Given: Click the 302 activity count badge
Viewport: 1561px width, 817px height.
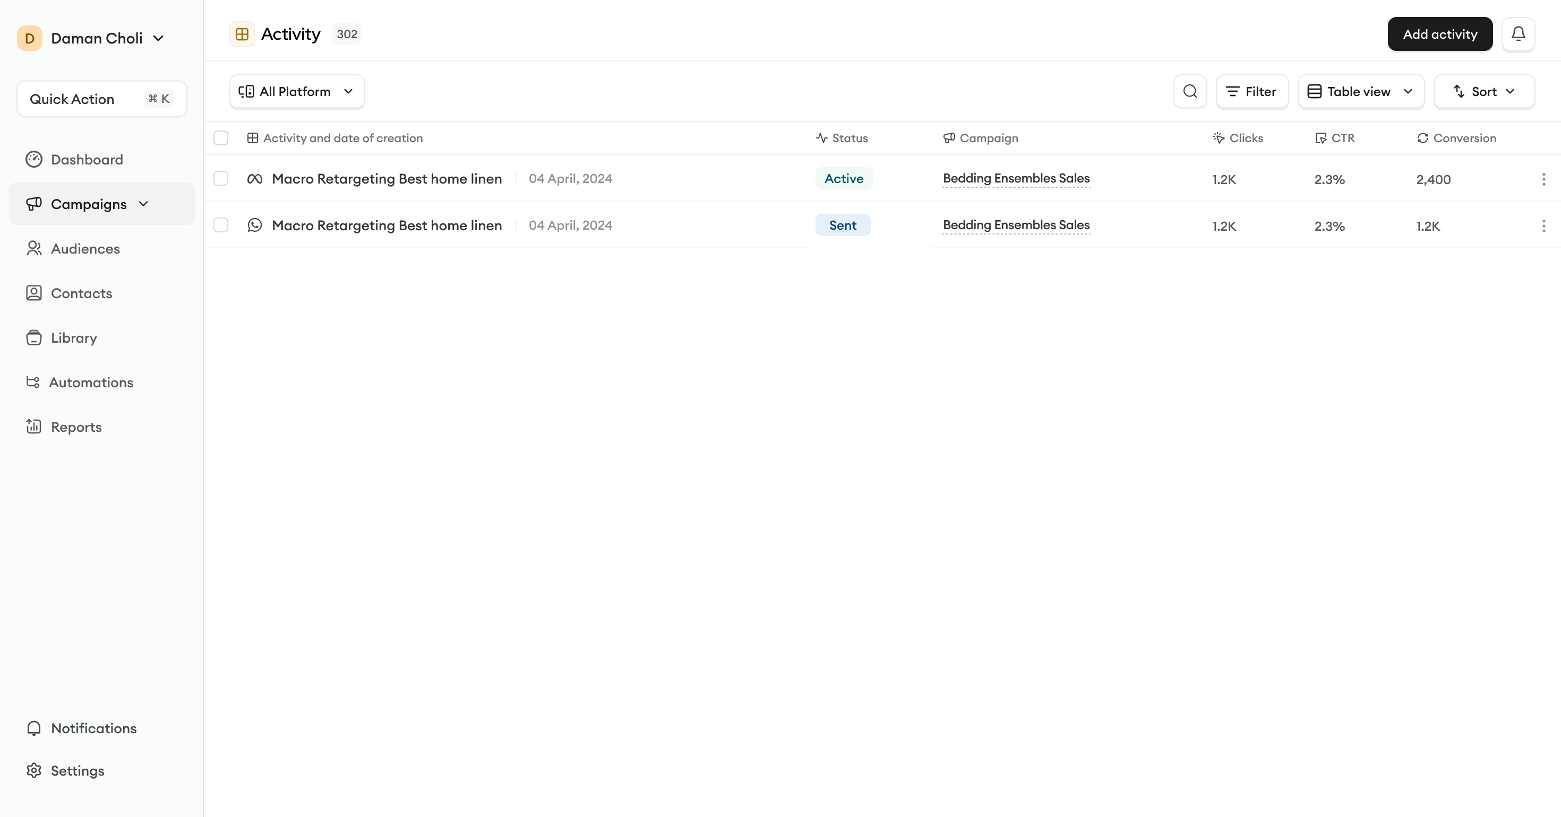Looking at the screenshot, I should click(347, 34).
